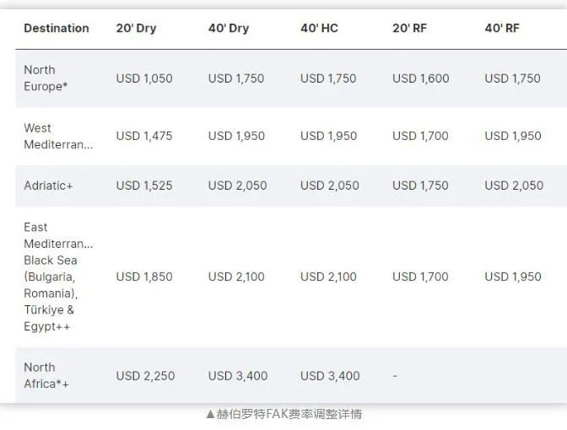Select the 40' Dry column header
Viewport: 567px width, 430px height.
tap(229, 28)
